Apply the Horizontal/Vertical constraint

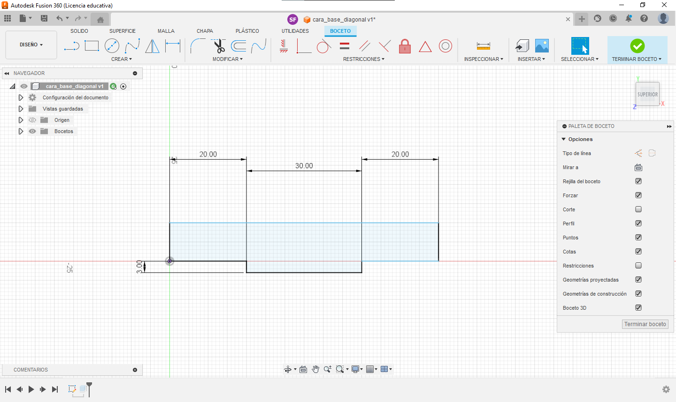click(x=284, y=46)
